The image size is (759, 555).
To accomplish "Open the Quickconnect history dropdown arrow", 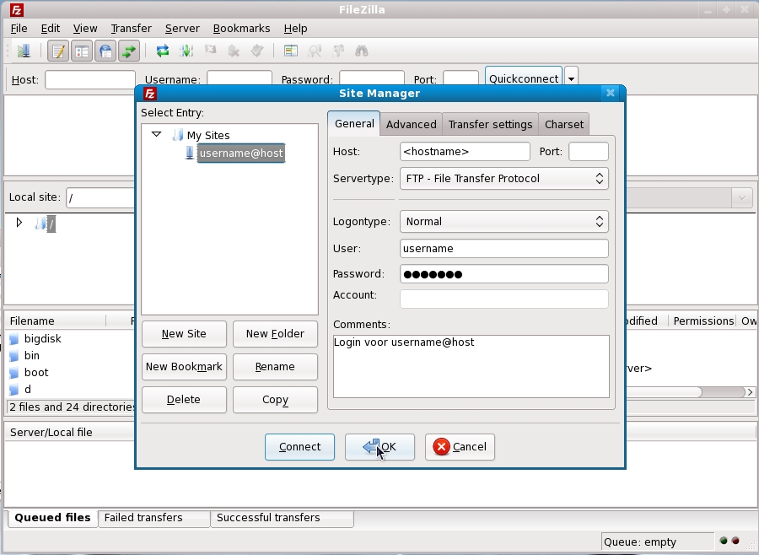I will [x=571, y=78].
